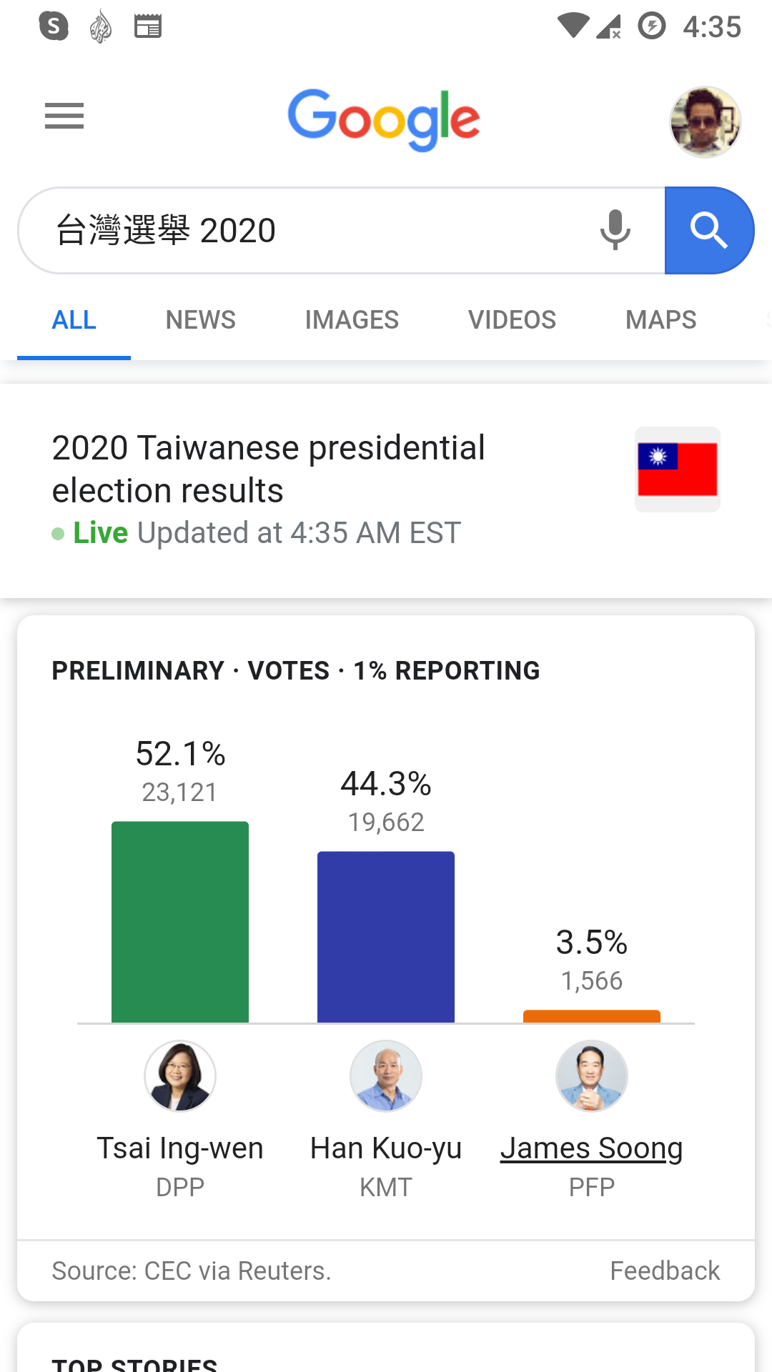Tap the Google logo
The width and height of the screenshot is (772, 1372).
click(384, 119)
